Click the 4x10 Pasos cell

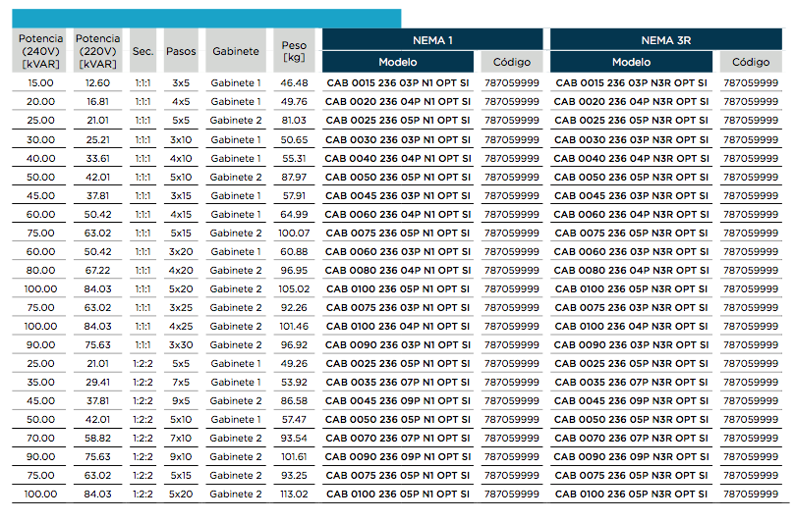[181, 159]
